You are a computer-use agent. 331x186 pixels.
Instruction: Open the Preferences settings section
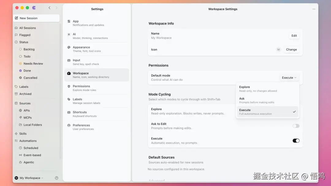97,127
